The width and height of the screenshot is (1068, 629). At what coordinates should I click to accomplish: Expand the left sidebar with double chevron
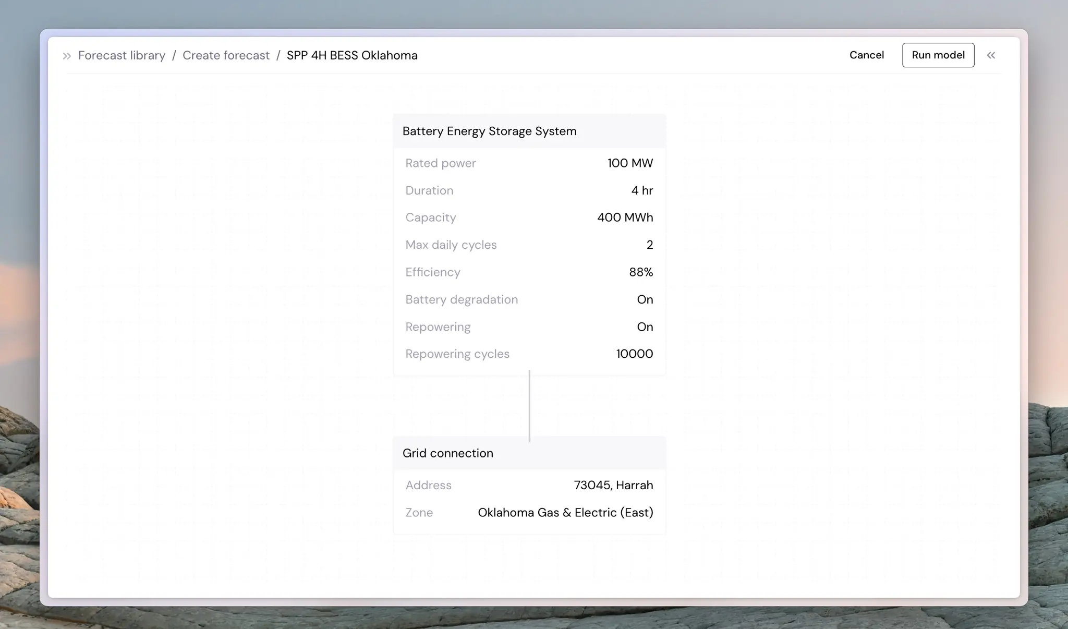[x=67, y=56]
